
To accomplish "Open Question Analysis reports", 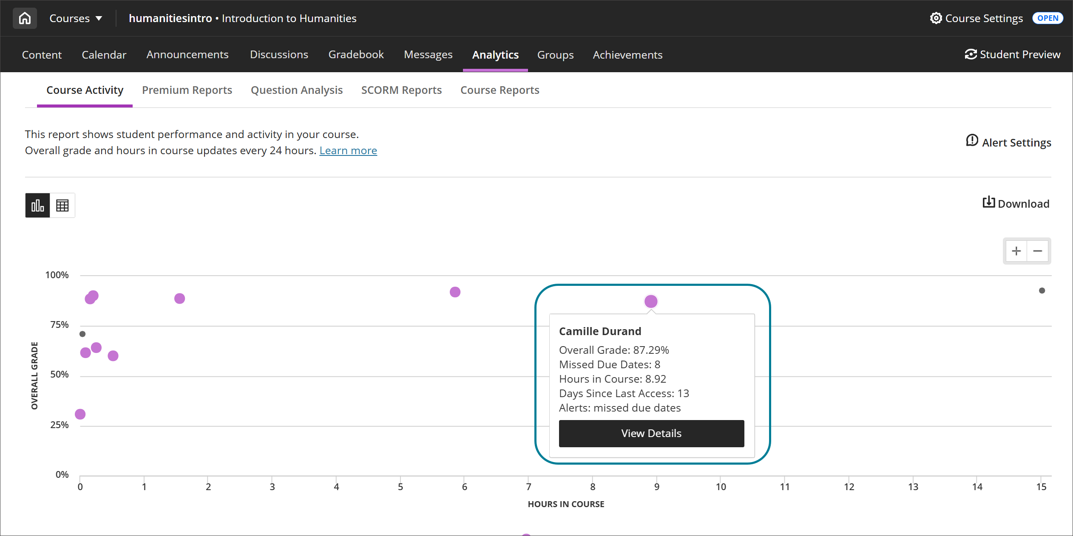I will (x=297, y=90).
